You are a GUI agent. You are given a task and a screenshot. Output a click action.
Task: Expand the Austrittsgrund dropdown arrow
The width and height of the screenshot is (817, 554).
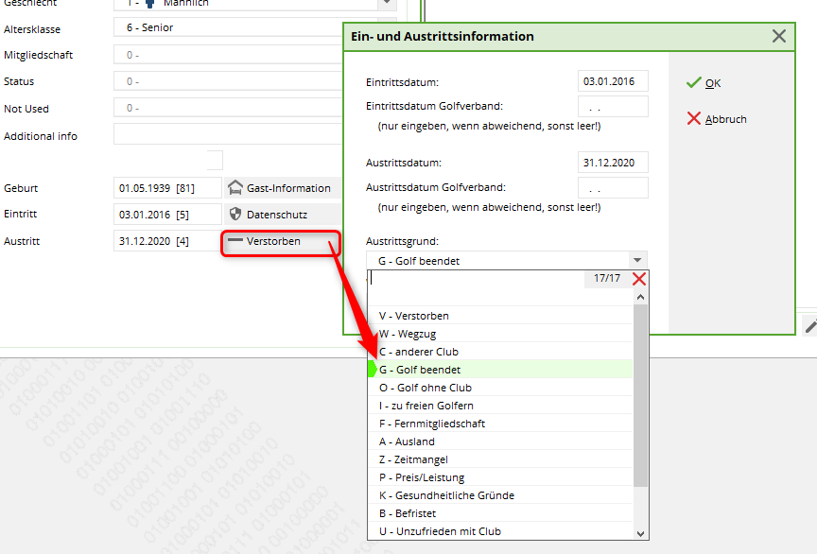[x=638, y=261]
